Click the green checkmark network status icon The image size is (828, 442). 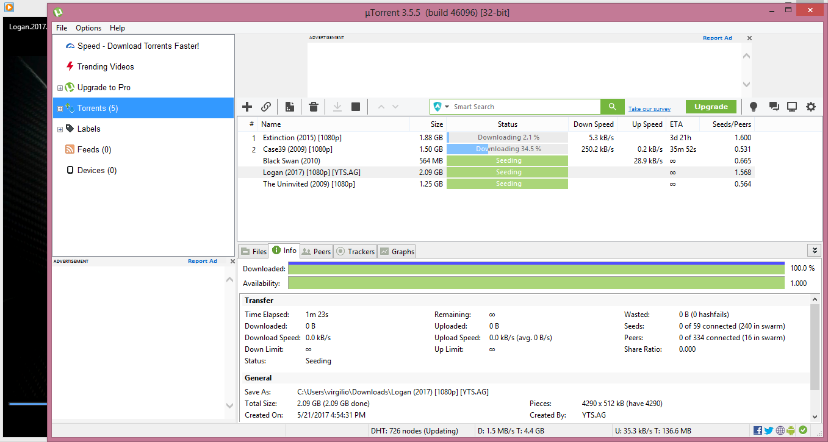(803, 430)
